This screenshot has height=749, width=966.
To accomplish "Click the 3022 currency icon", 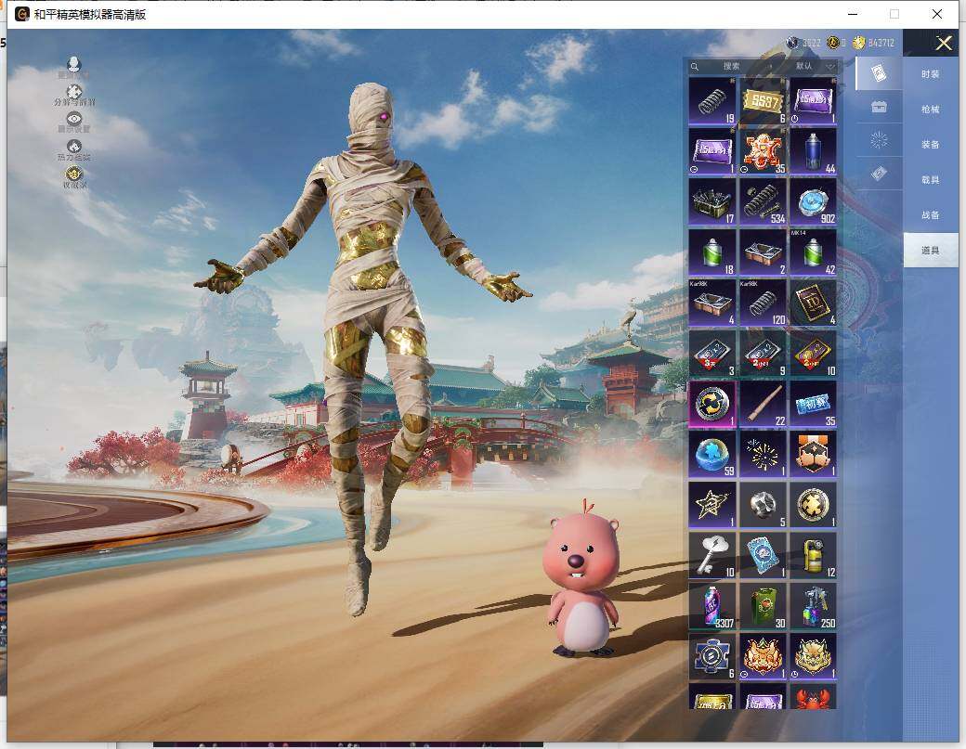I will [792, 43].
